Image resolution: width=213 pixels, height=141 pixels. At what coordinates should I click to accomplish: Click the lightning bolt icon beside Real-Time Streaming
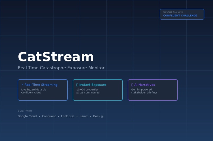pyautogui.click(x=22, y=85)
